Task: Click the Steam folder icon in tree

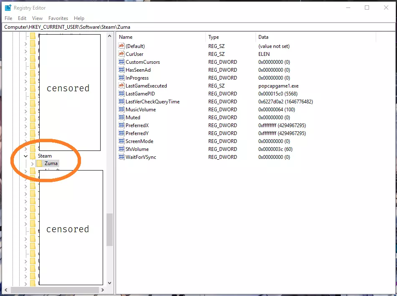Action: [x=33, y=156]
